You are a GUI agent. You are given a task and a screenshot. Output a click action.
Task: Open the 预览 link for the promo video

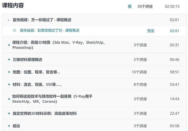tap(151, 31)
